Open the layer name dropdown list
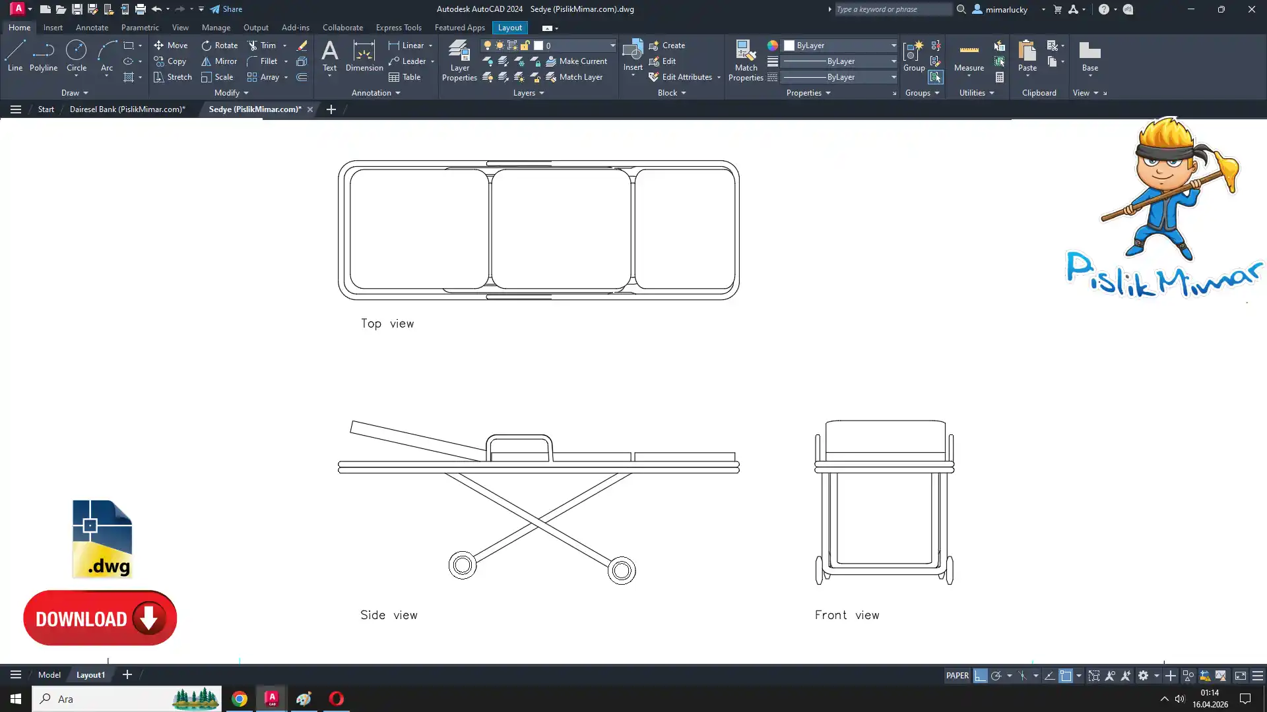 pos(612,45)
